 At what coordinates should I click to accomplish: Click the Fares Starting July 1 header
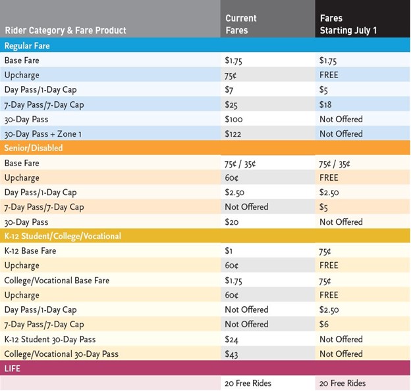coord(348,24)
